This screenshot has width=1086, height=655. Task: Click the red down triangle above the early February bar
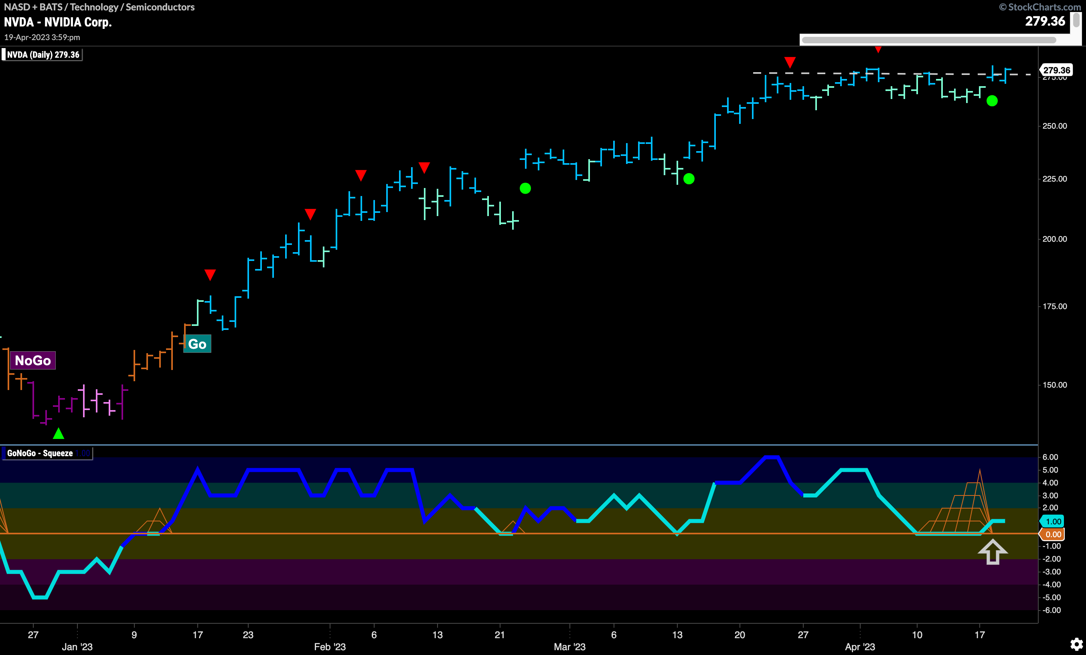click(310, 214)
